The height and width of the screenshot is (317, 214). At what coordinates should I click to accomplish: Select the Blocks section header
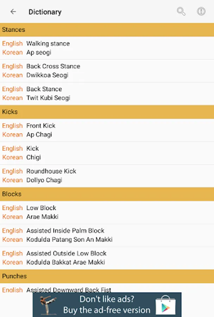(107, 194)
